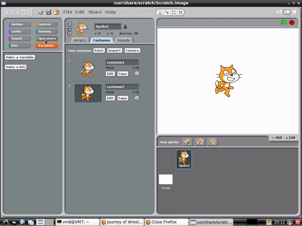Click the red stop button
This screenshot has width=302, height=226.
pyautogui.click(x=292, y=22)
